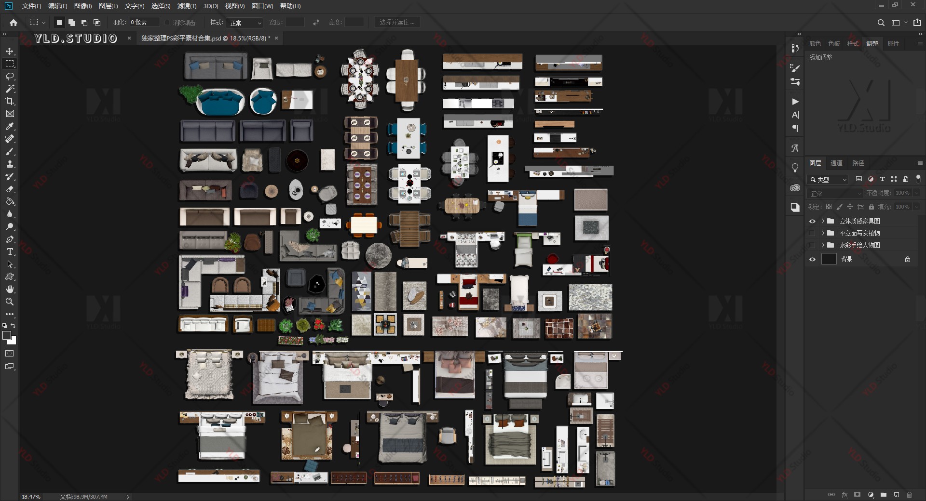Hide the 立体质感家具图 layer group

812,221
